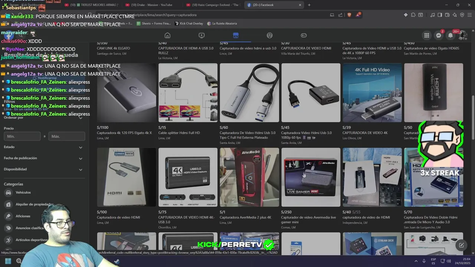Viewport: 475px width, 267px height.
Task: Click the compose message pencil icon
Action: click(461, 245)
